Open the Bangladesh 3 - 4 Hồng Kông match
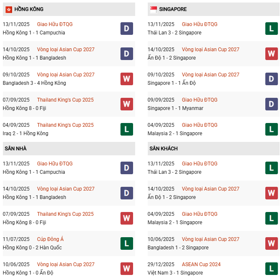This screenshot has height=280, width=280. (x=34, y=83)
